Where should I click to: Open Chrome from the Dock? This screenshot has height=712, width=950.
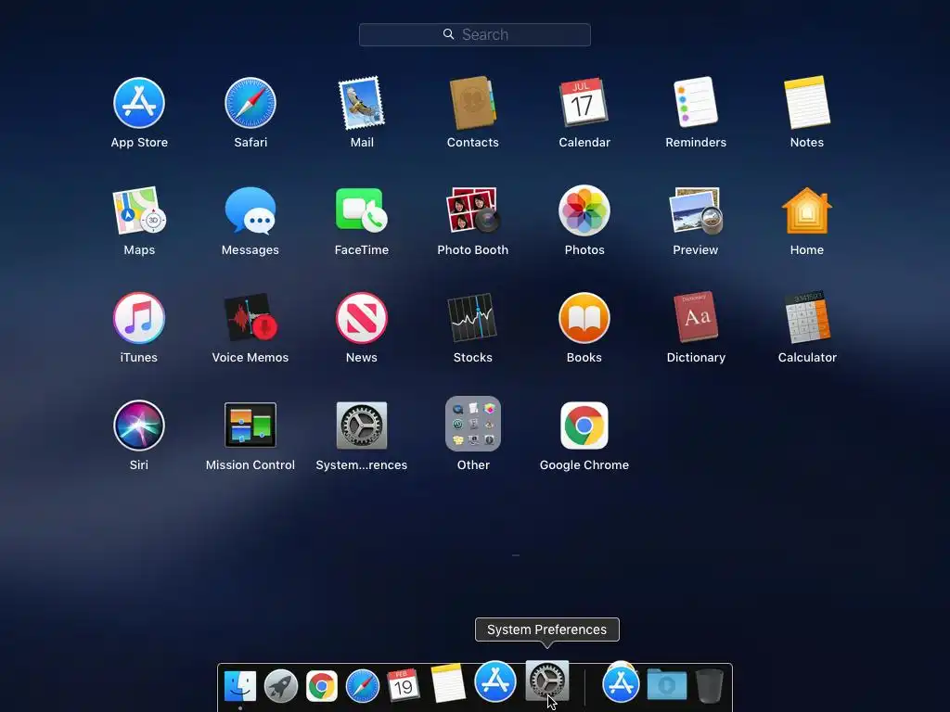pos(322,687)
